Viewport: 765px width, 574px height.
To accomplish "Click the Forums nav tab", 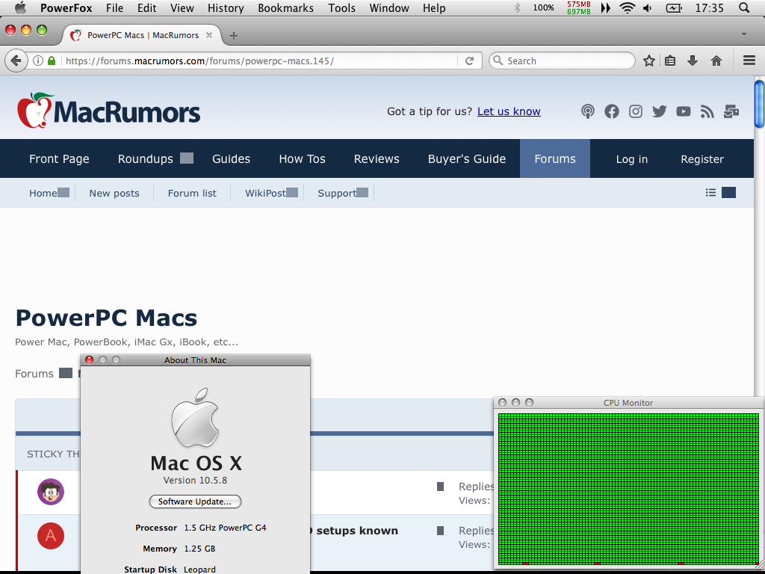I will point(555,158).
